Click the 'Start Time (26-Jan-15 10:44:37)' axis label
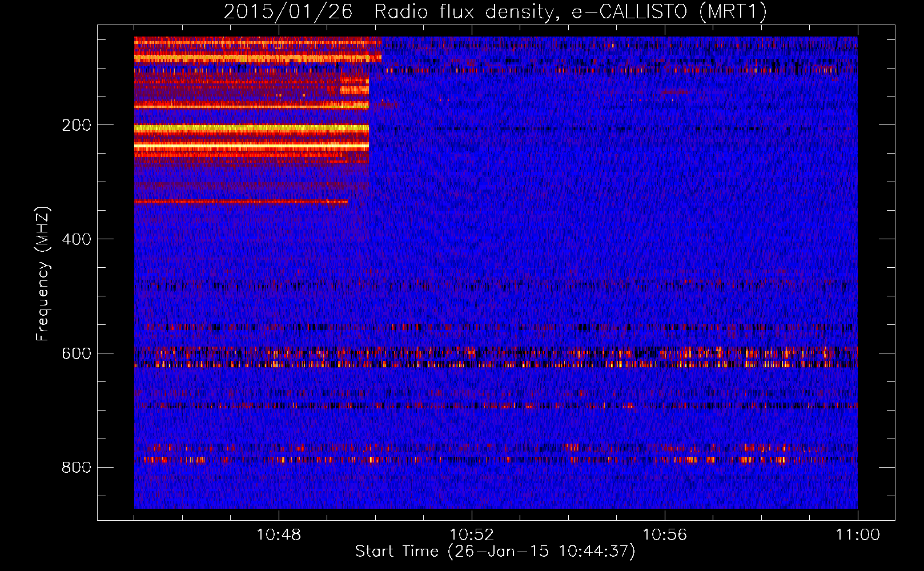Viewport: 924px width, 571px height. [495, 552]
